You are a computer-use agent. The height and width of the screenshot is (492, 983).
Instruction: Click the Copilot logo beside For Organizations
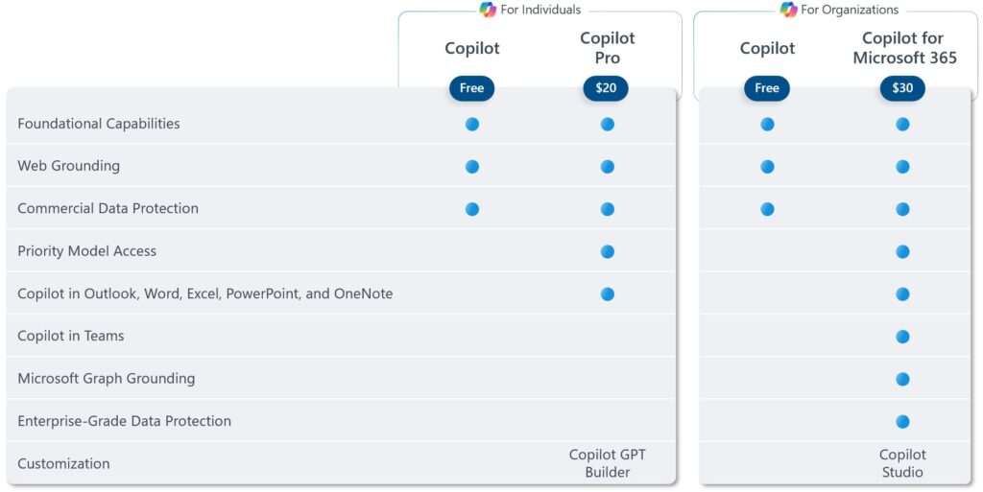tap(789, 10)
